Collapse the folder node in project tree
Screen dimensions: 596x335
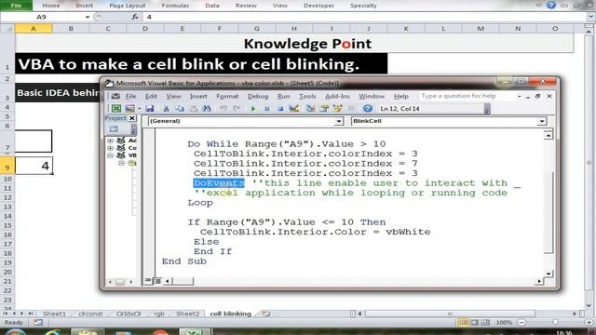pos(121,164)
